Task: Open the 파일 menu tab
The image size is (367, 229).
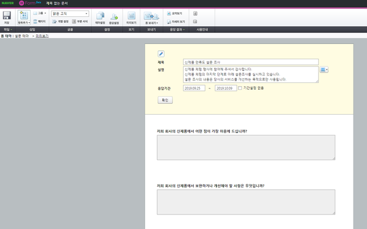Action: 8,29
